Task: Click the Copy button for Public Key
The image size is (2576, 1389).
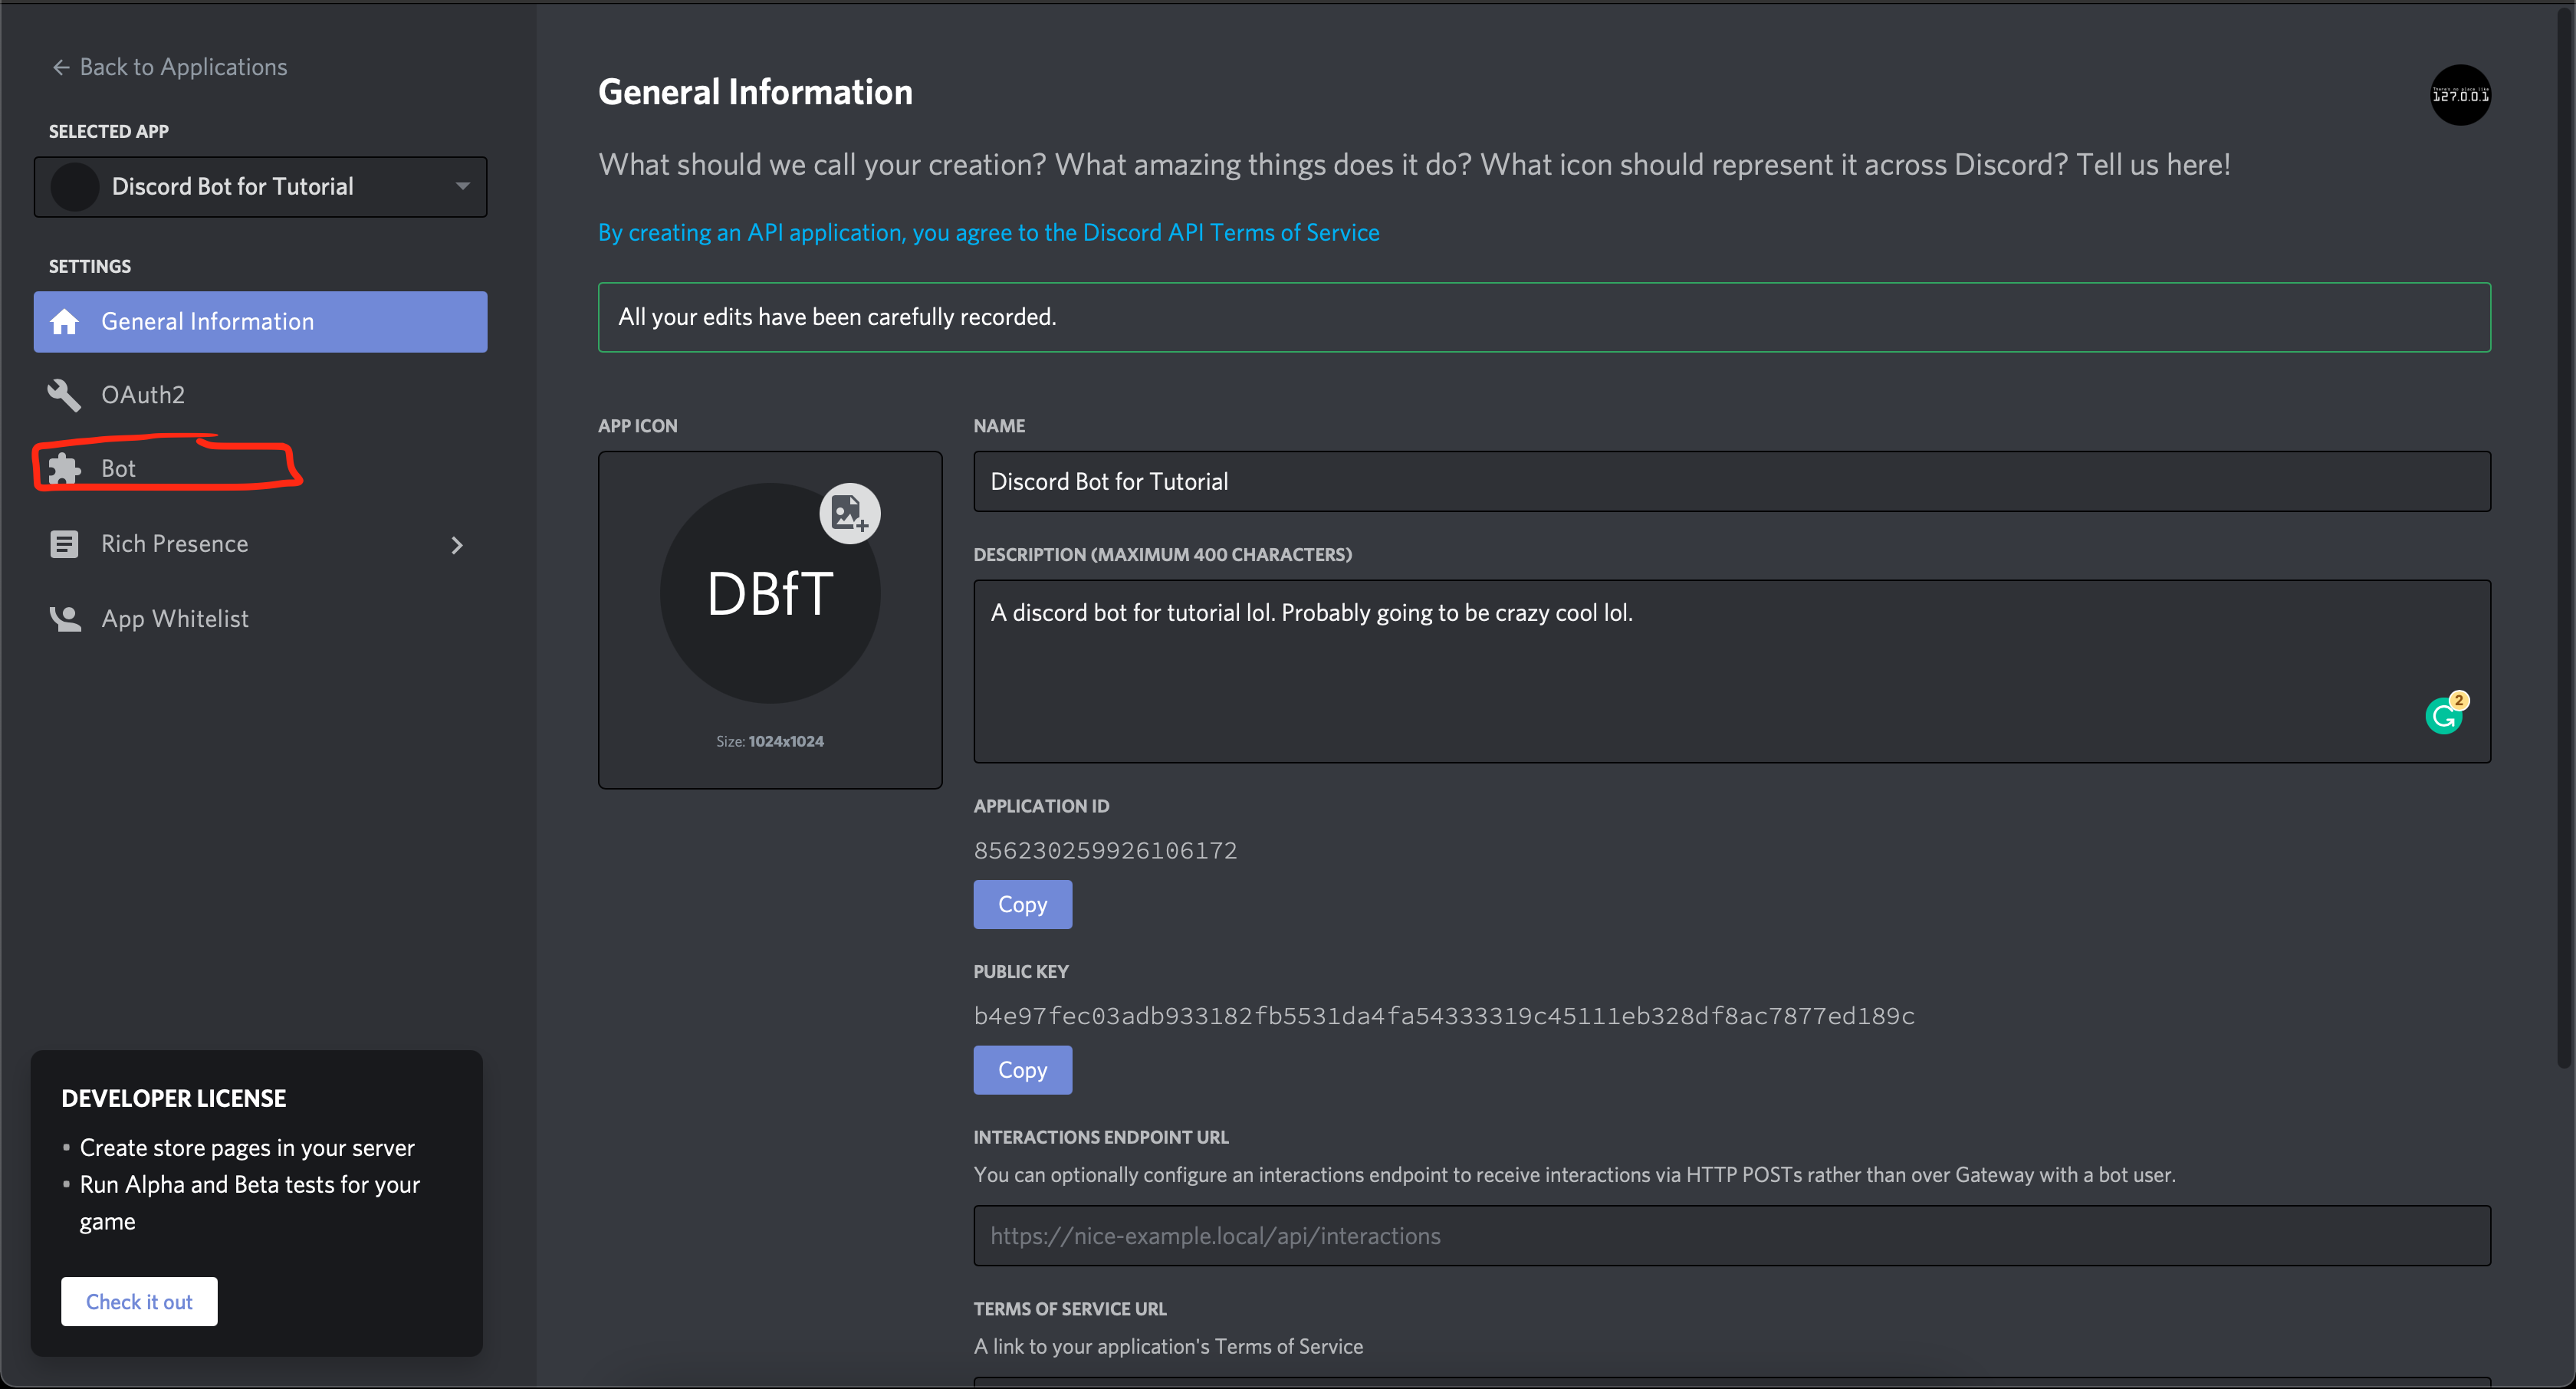Action: tap(1021, 1069)
